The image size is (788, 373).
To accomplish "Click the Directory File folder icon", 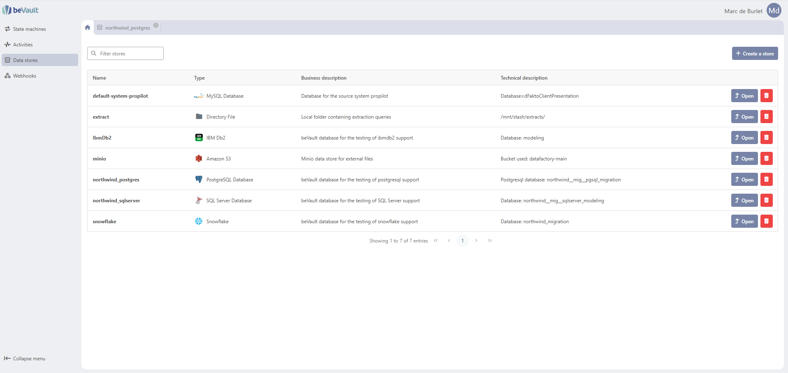I will click(199, 117).
